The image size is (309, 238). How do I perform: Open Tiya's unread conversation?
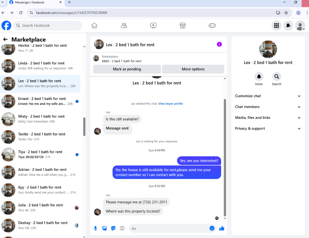(41, 154)
